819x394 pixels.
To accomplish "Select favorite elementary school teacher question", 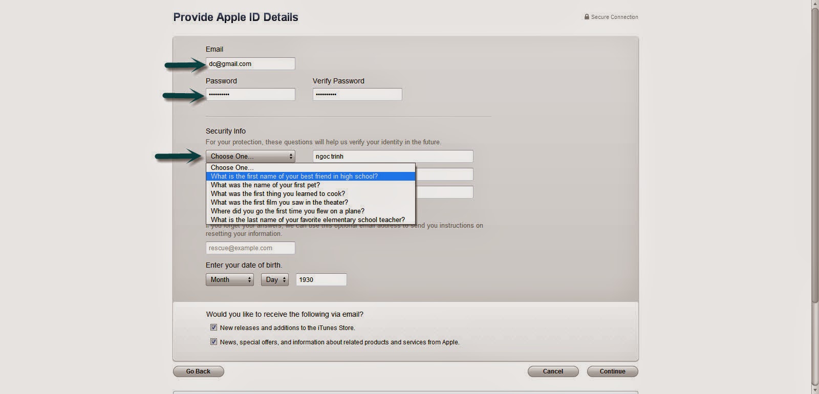I will [x=310, y=220].
